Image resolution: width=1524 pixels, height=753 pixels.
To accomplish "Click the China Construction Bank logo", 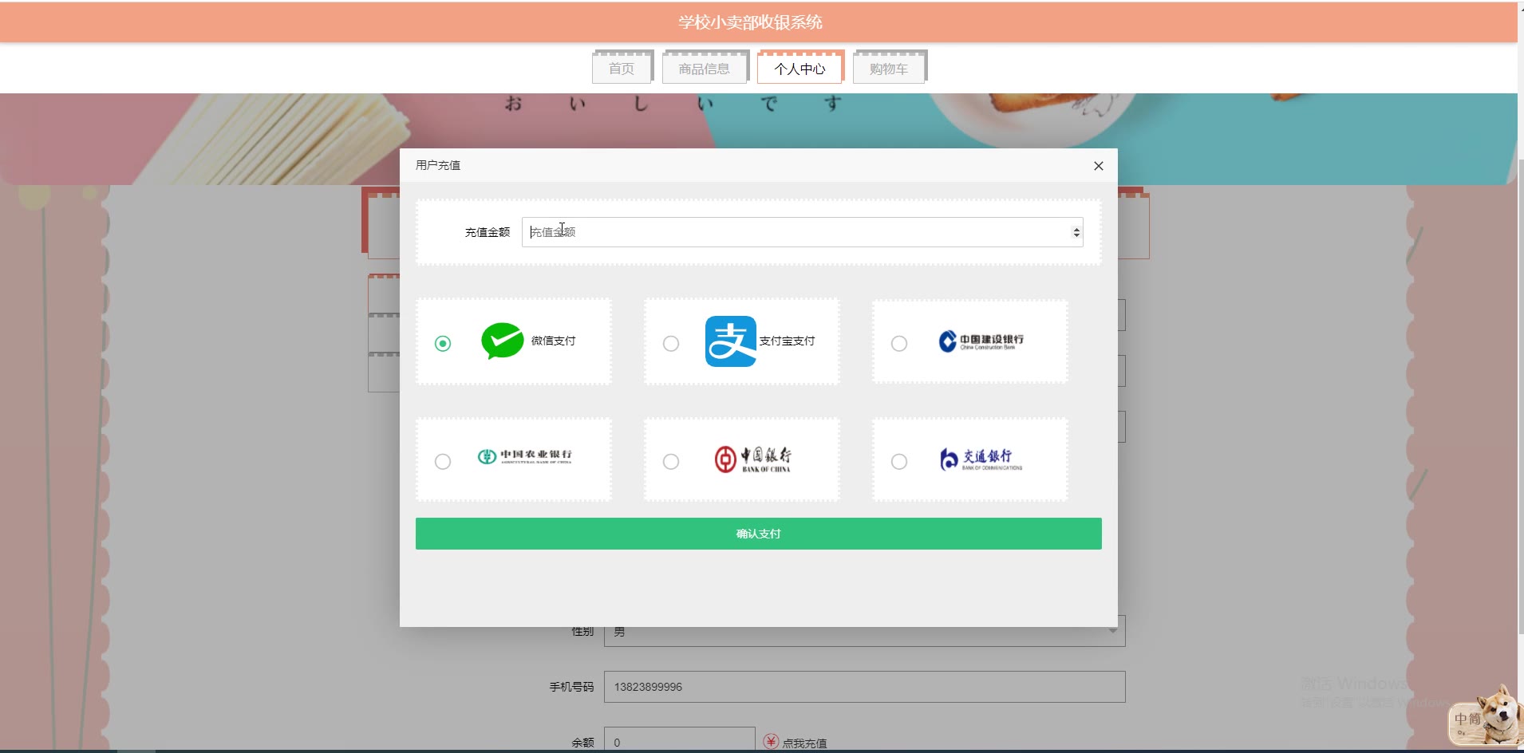I will click(981, 341).
